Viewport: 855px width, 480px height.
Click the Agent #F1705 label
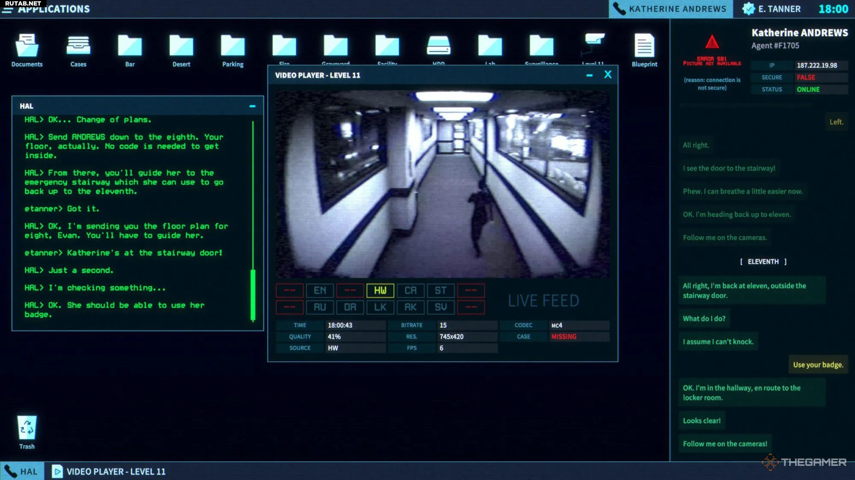(775, 46)
